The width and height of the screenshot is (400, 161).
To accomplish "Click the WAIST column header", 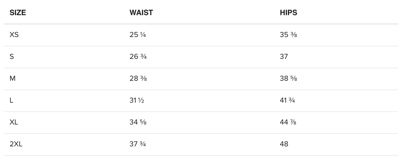I will 141,13.
